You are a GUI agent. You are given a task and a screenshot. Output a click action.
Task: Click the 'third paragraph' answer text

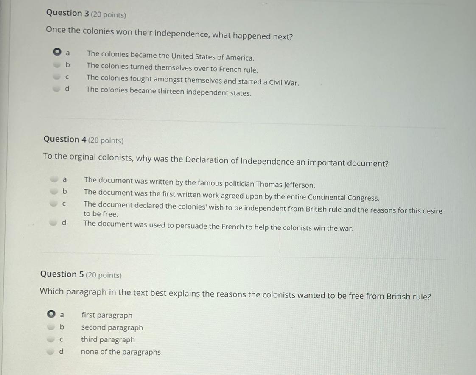click(108, 340)
